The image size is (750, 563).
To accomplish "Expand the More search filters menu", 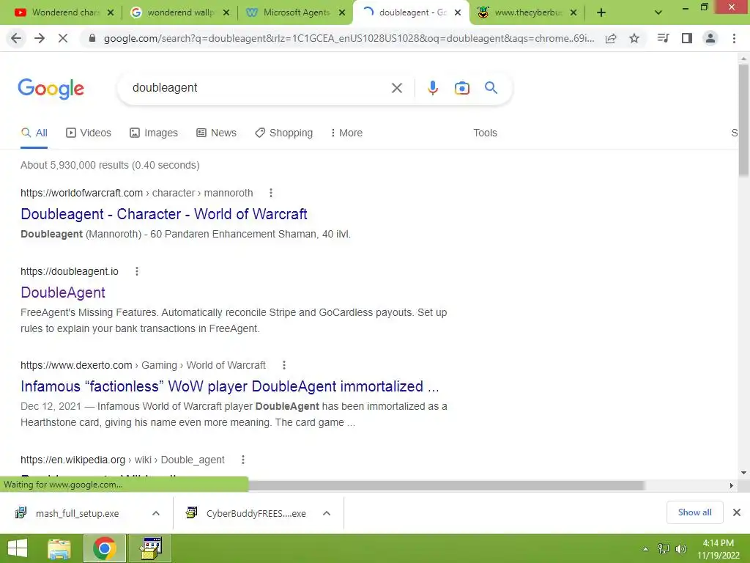I will (346, 133).
